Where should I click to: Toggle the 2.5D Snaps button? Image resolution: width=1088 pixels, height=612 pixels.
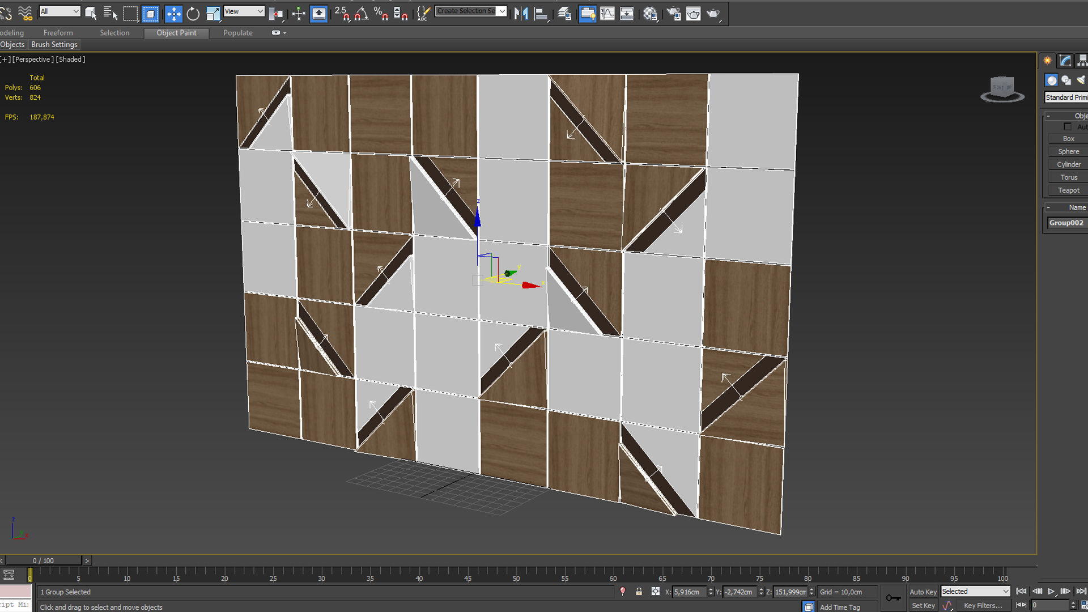[342, 13]
